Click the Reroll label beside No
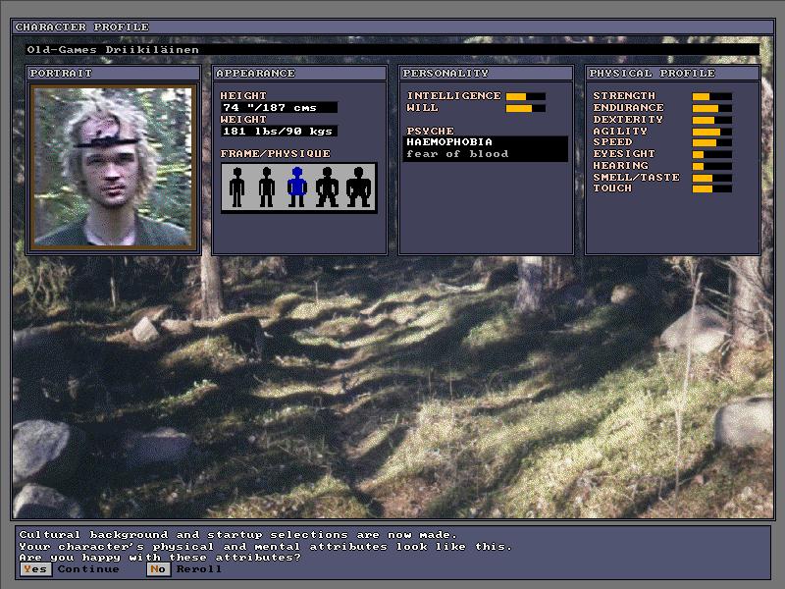The image size is (785, 589). coord(199,569)
